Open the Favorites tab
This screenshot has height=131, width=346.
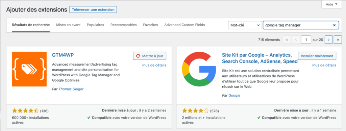tap(150, 25)
